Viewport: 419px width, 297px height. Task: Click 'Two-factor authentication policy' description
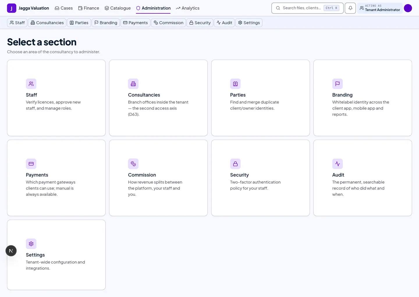pyautogui.click(x=255, y=185)
